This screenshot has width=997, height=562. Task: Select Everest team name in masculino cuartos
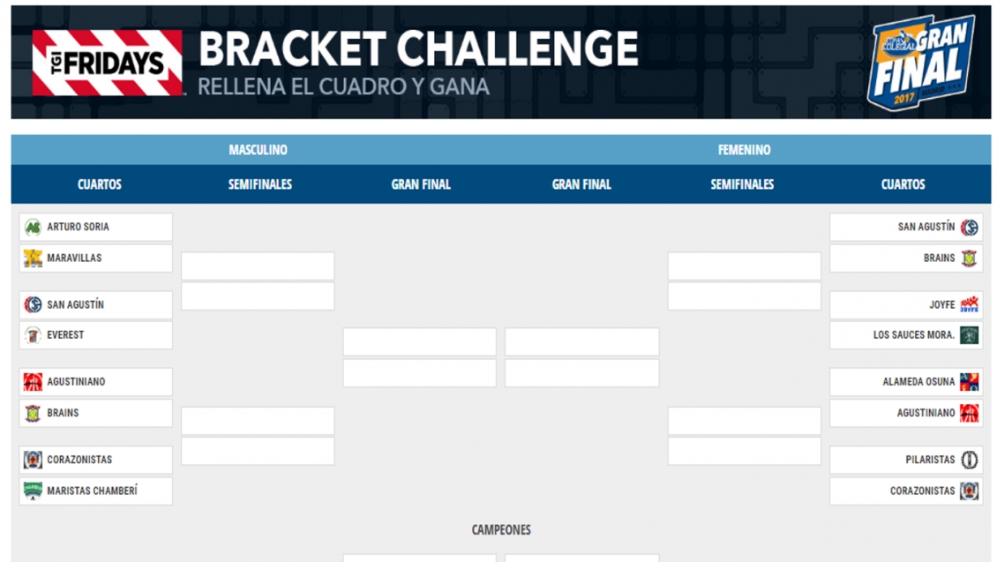(65, 335)
